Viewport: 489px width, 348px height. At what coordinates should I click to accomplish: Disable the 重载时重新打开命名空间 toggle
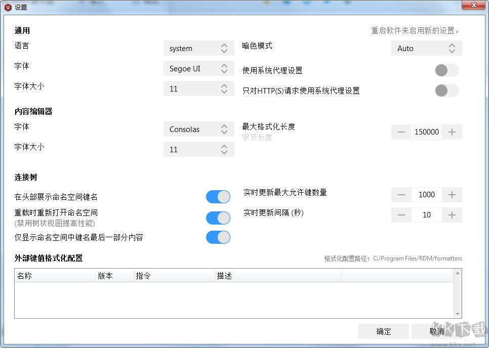coord(218,218)
